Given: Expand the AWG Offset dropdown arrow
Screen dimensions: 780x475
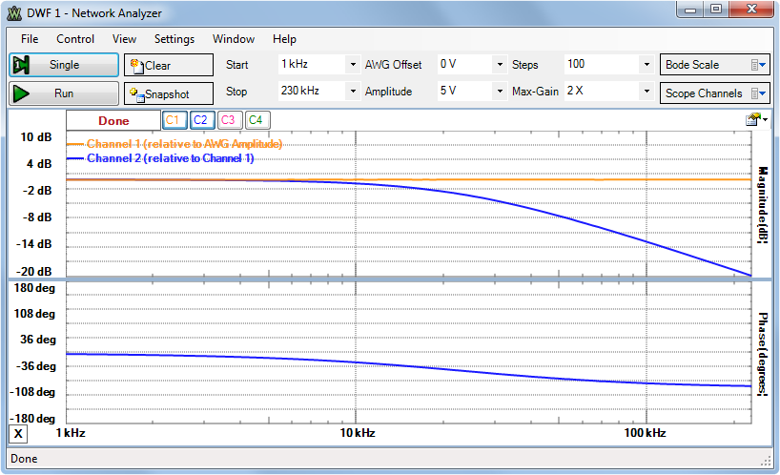Looking at the screenshot, I should (x=500, y=64).
